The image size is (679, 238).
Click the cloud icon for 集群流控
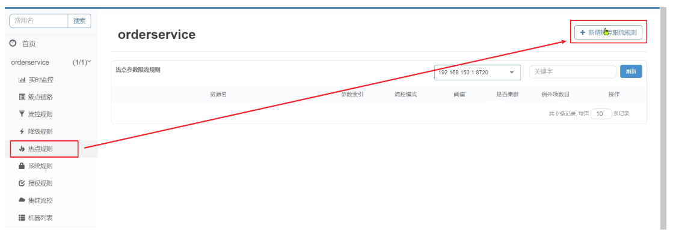pyautogui.click(x=22, y=200)
